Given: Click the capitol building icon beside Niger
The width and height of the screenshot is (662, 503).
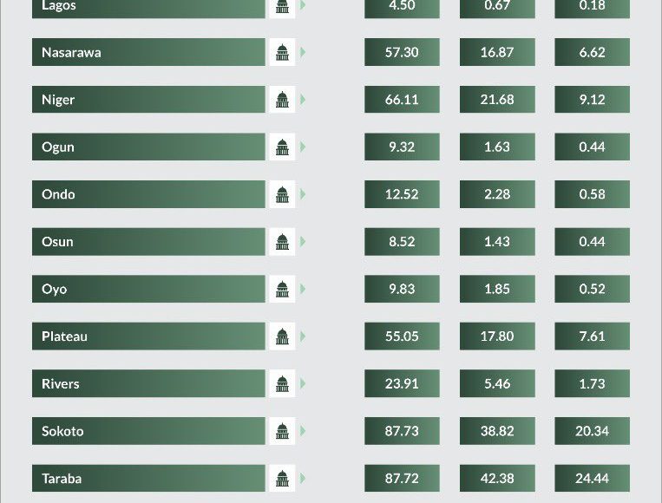Looking at the screenshot, I should click(282, 100).
